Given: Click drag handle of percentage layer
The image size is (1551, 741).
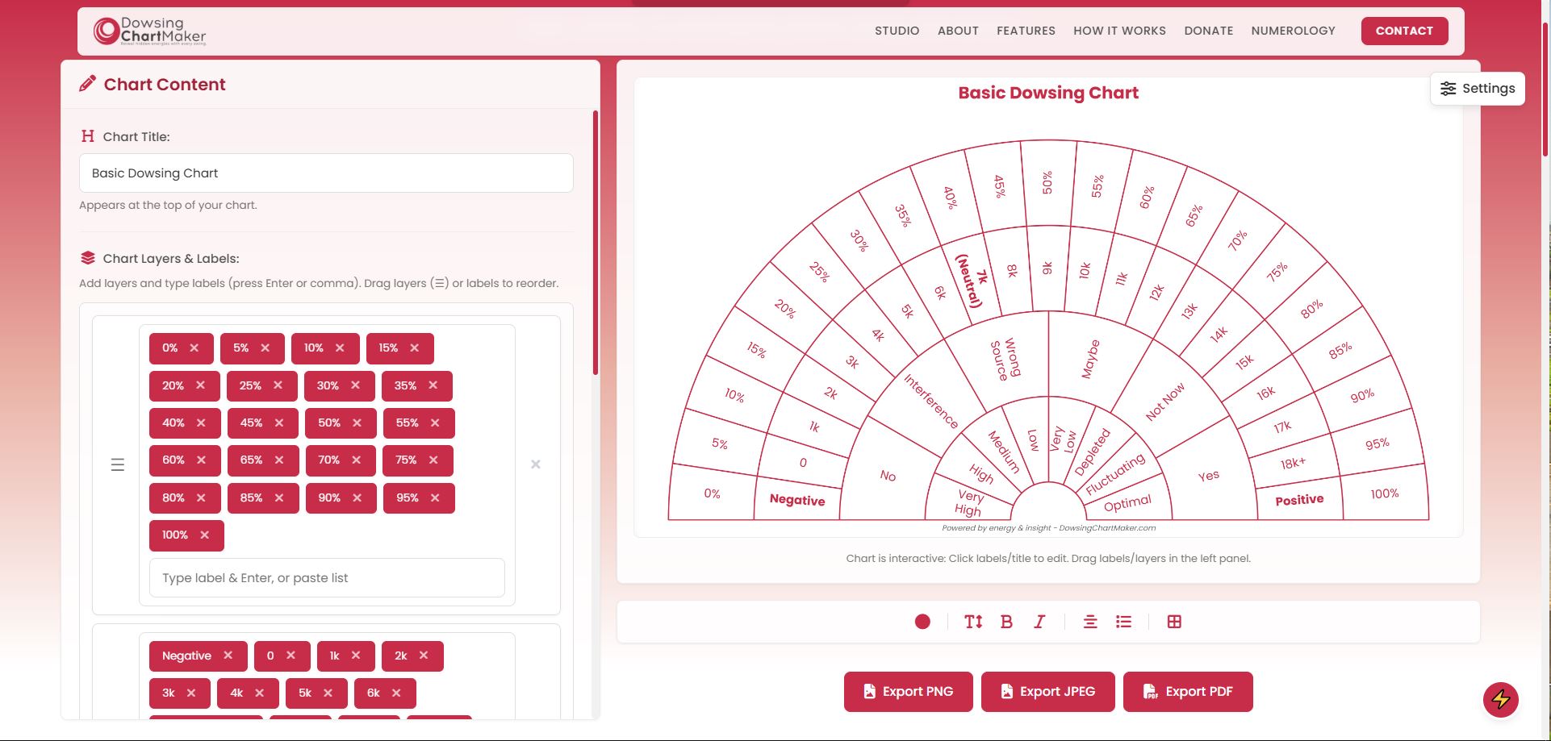Looking at the screenshot, I should pos(118,465).
